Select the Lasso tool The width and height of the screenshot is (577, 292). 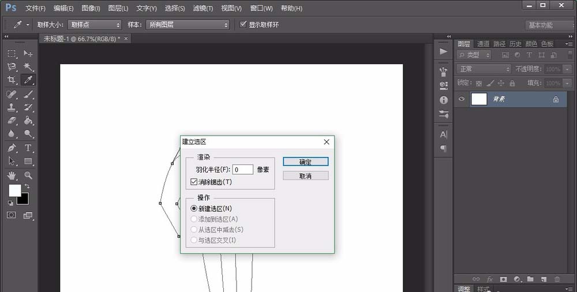pyautogui.click(x=12, y=66)
